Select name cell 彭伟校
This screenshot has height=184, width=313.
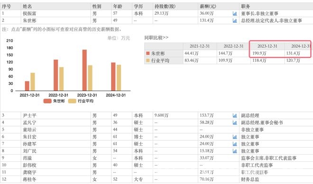click(29, 165)
